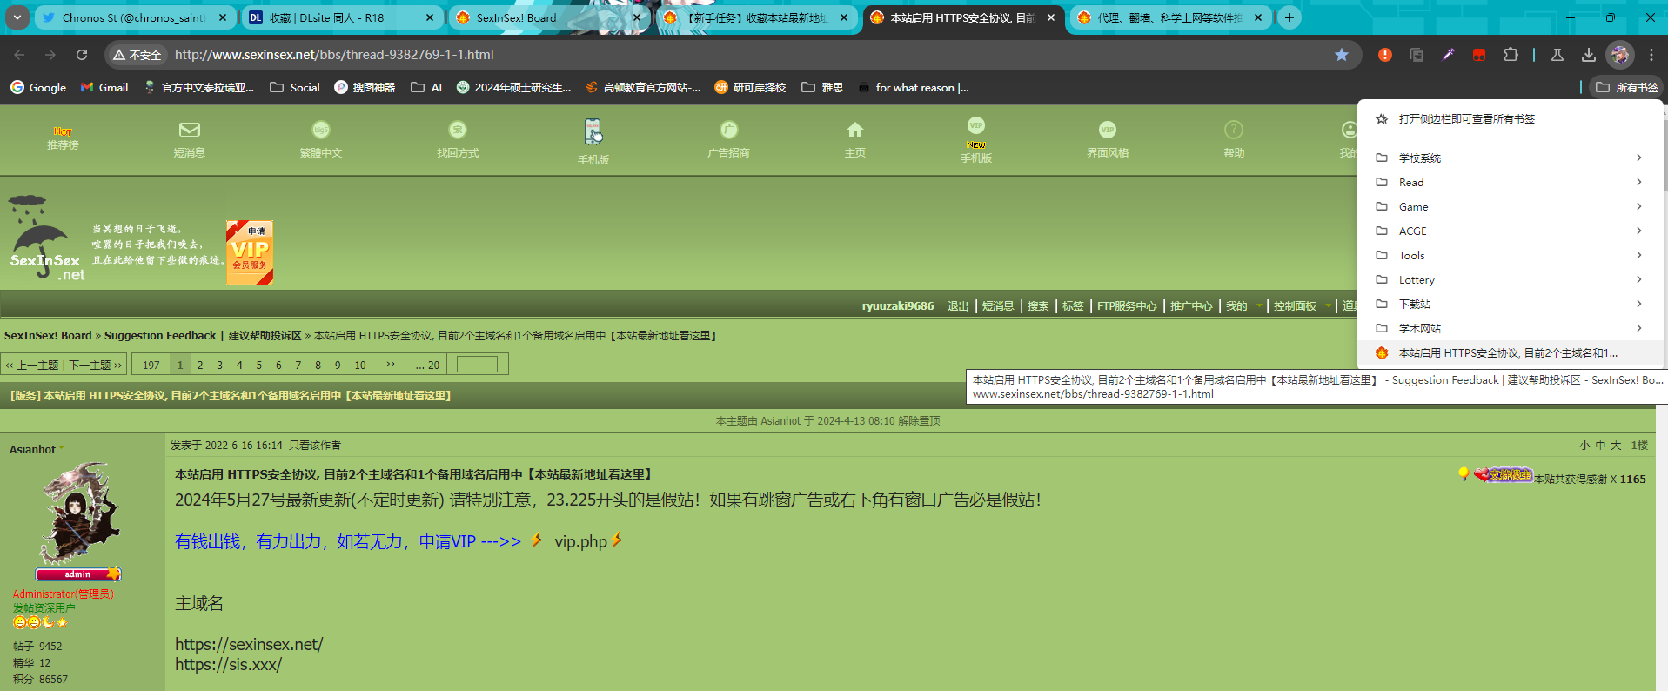
Task: Open the Google bookmark
Action: (38, 87)
